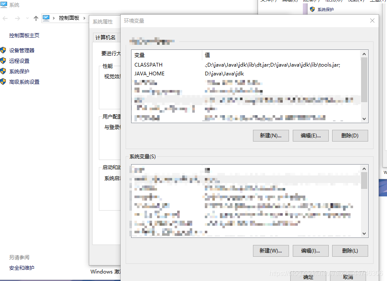Image resolution: width=387 pixels, height=281 pixels.
Task: Expand the recent locations dropdown next to forward arrow
Action: click(26, 18)
